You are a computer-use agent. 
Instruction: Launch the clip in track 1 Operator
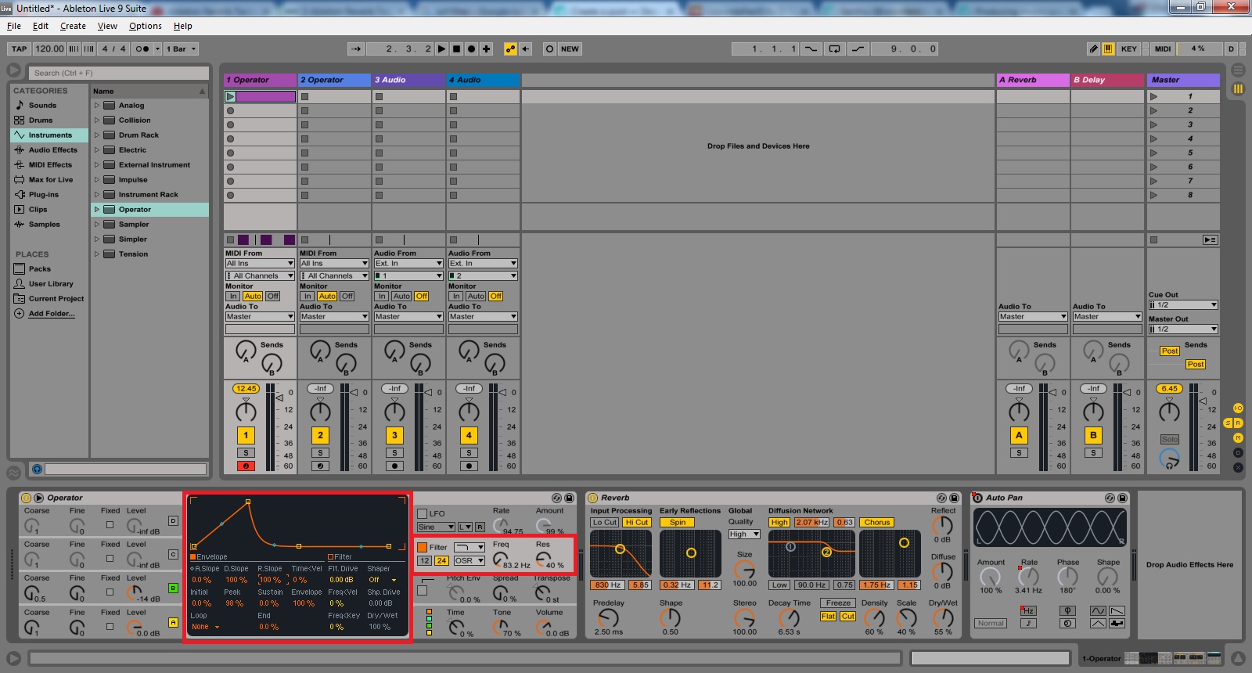230,97
